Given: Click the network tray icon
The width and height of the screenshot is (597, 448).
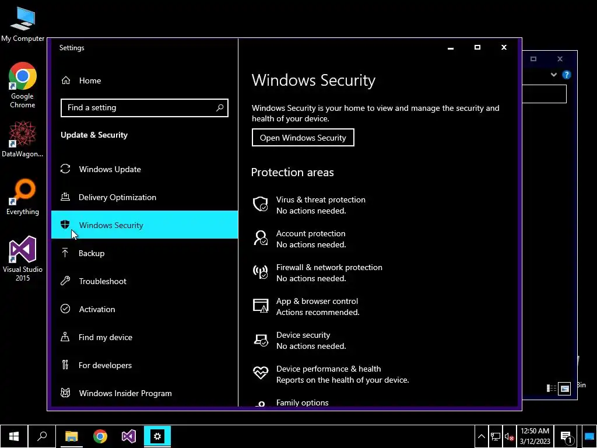Looking at the screenshot, I should click(495, 436).
